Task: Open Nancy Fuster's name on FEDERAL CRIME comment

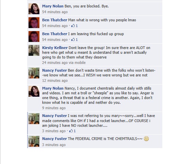Action: point(54,139)
